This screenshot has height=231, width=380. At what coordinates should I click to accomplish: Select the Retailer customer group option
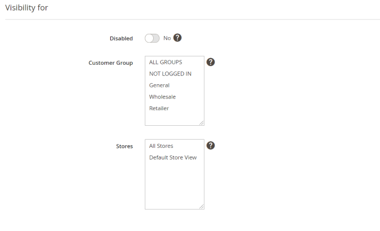point(159,108)
